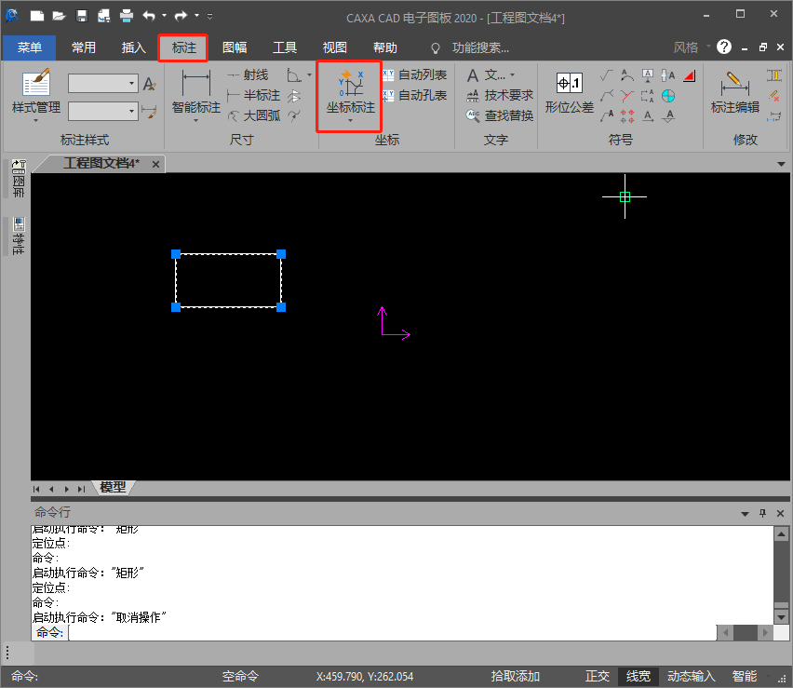Image resolution: width=793 pixels, height=688 pixels.
Task: Click the 半标注 half dimension tool
Action: point(253,95)
